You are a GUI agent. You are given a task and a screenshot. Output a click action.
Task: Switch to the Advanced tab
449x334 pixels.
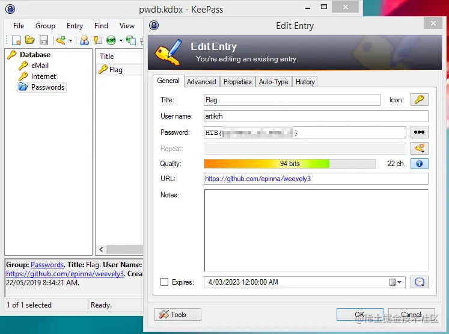[x=201, y=82]
